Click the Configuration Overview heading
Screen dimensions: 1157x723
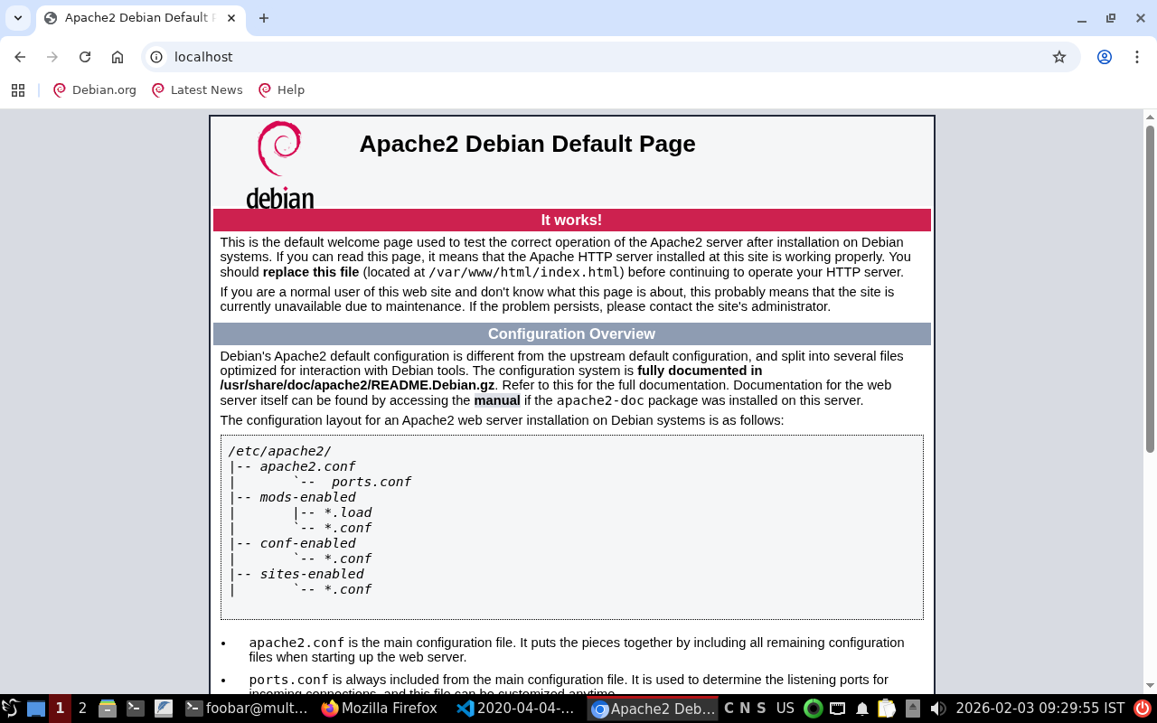571,333
